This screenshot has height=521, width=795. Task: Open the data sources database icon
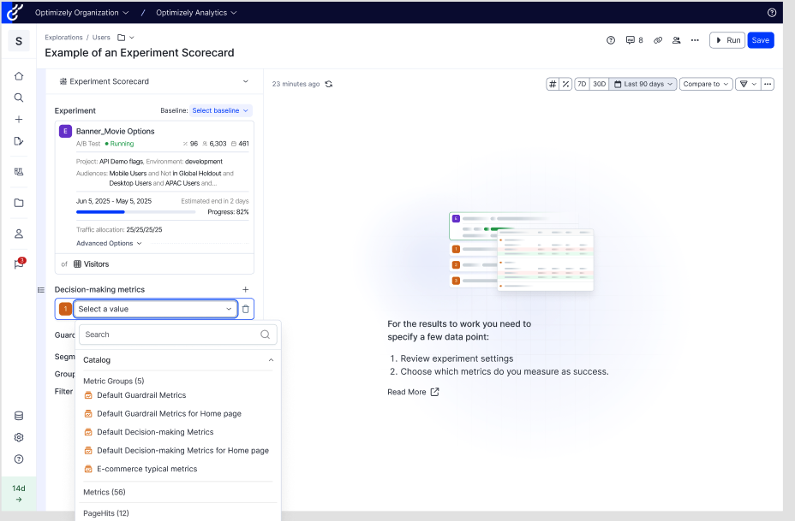tap(19, 416)
